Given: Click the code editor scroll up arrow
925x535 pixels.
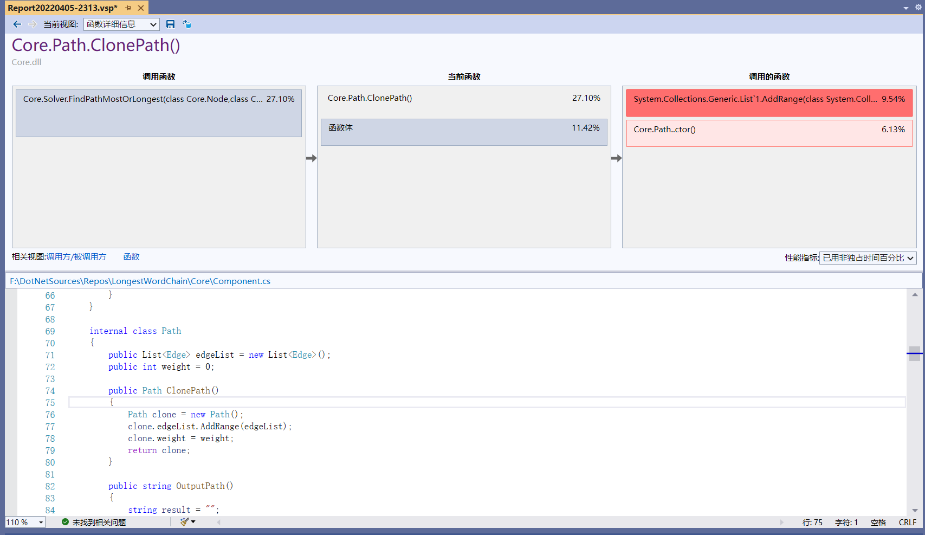Looking at the screenshot, I should pyautogui.click(x=915, y=295).
